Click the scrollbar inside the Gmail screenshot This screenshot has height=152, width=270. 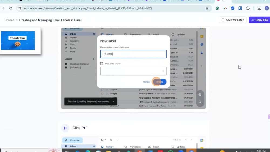point(197,69)
